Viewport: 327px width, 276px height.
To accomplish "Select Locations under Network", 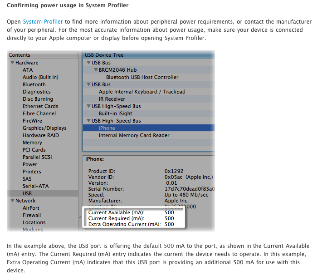I will 34,222.
